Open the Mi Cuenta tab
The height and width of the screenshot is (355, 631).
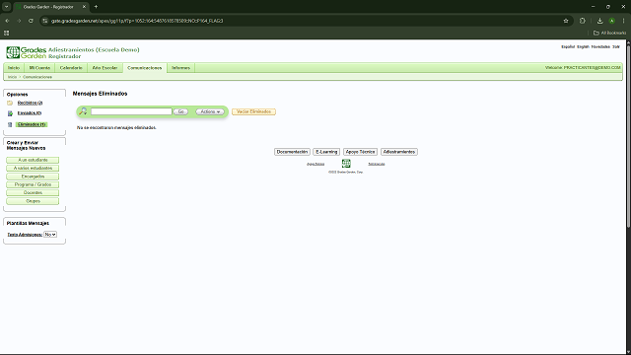coord(39,68)
